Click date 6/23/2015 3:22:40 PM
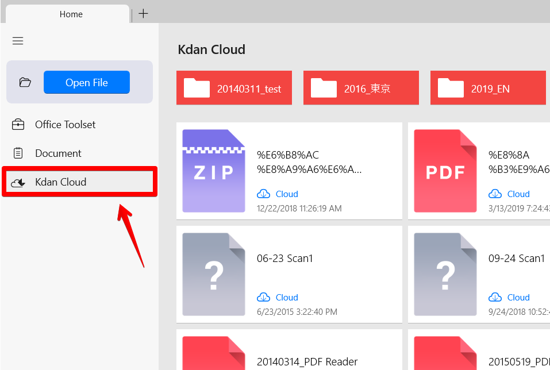The height and width of the screenshot is (370, 550). click(297, 312)
